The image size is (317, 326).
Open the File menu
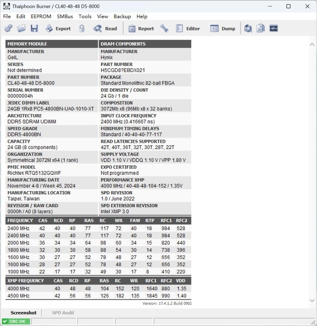point(7,17)
